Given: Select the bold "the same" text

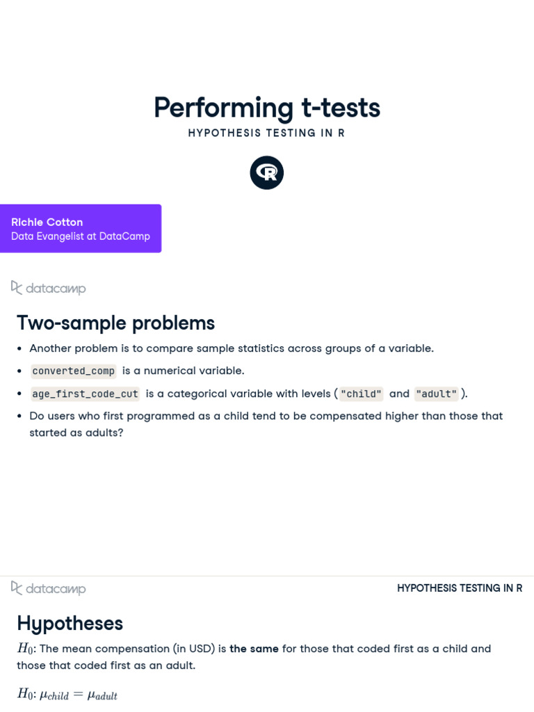Looking at the screenshot, I should pos(254,649).
